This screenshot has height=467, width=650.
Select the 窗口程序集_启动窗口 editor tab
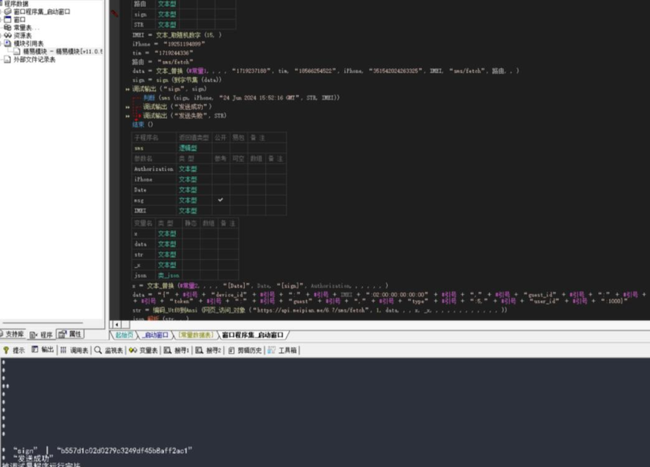253,335
